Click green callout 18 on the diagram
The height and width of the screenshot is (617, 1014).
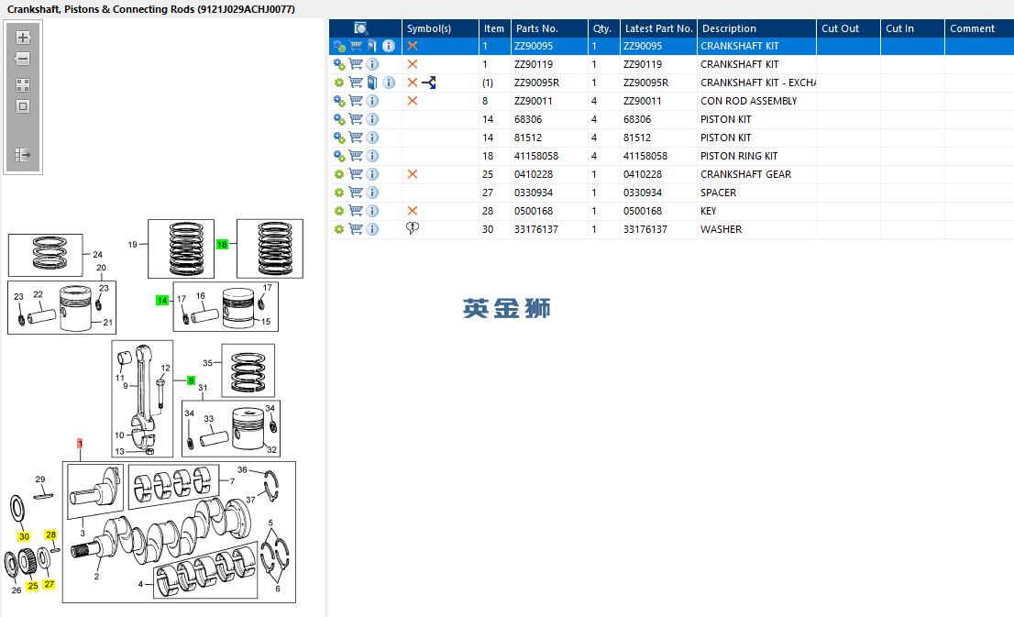point(222,245)
